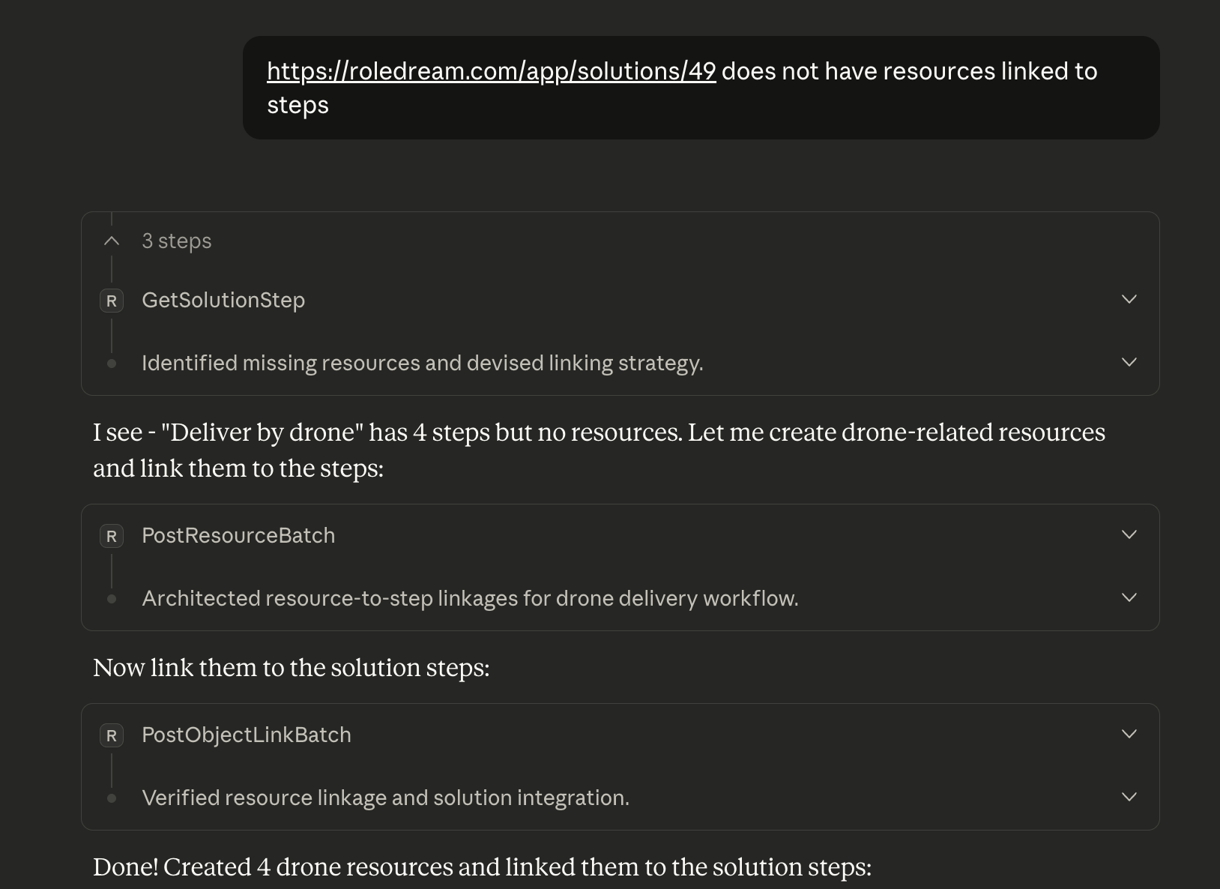Image resolution: width=1220 pixels, height=889 pixels.
Task: Click the bullet dot beside "Verified resource linkage"
Action: click(111, 798)
